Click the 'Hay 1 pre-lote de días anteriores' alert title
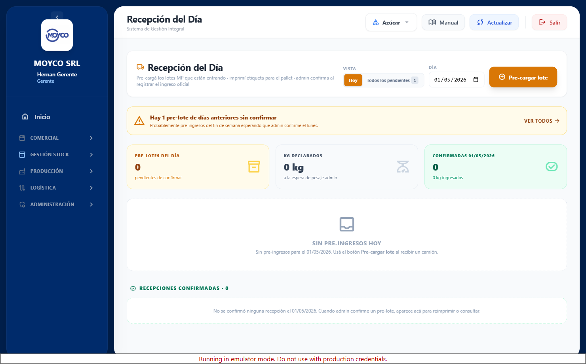 click(213, 118)
